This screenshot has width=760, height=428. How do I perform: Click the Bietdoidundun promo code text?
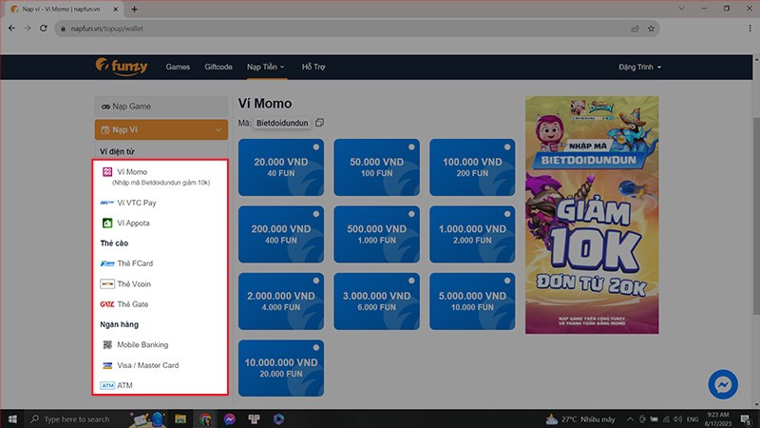282,123
